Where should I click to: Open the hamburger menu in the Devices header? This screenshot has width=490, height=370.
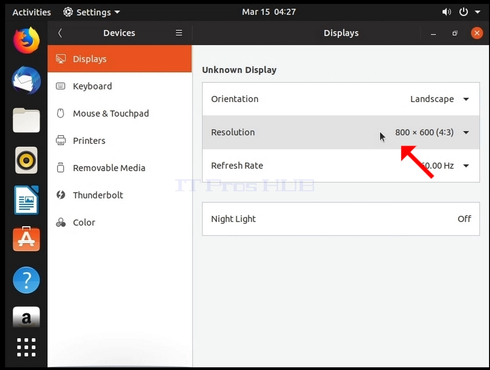click(x=179, y=33)
